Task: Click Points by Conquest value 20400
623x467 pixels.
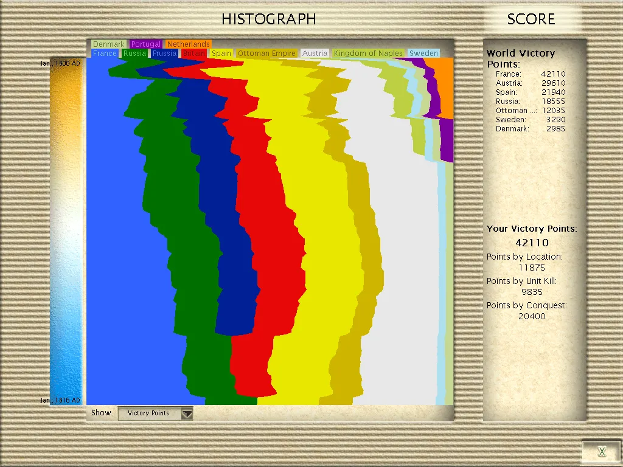Action: click(x=532, y=316)
